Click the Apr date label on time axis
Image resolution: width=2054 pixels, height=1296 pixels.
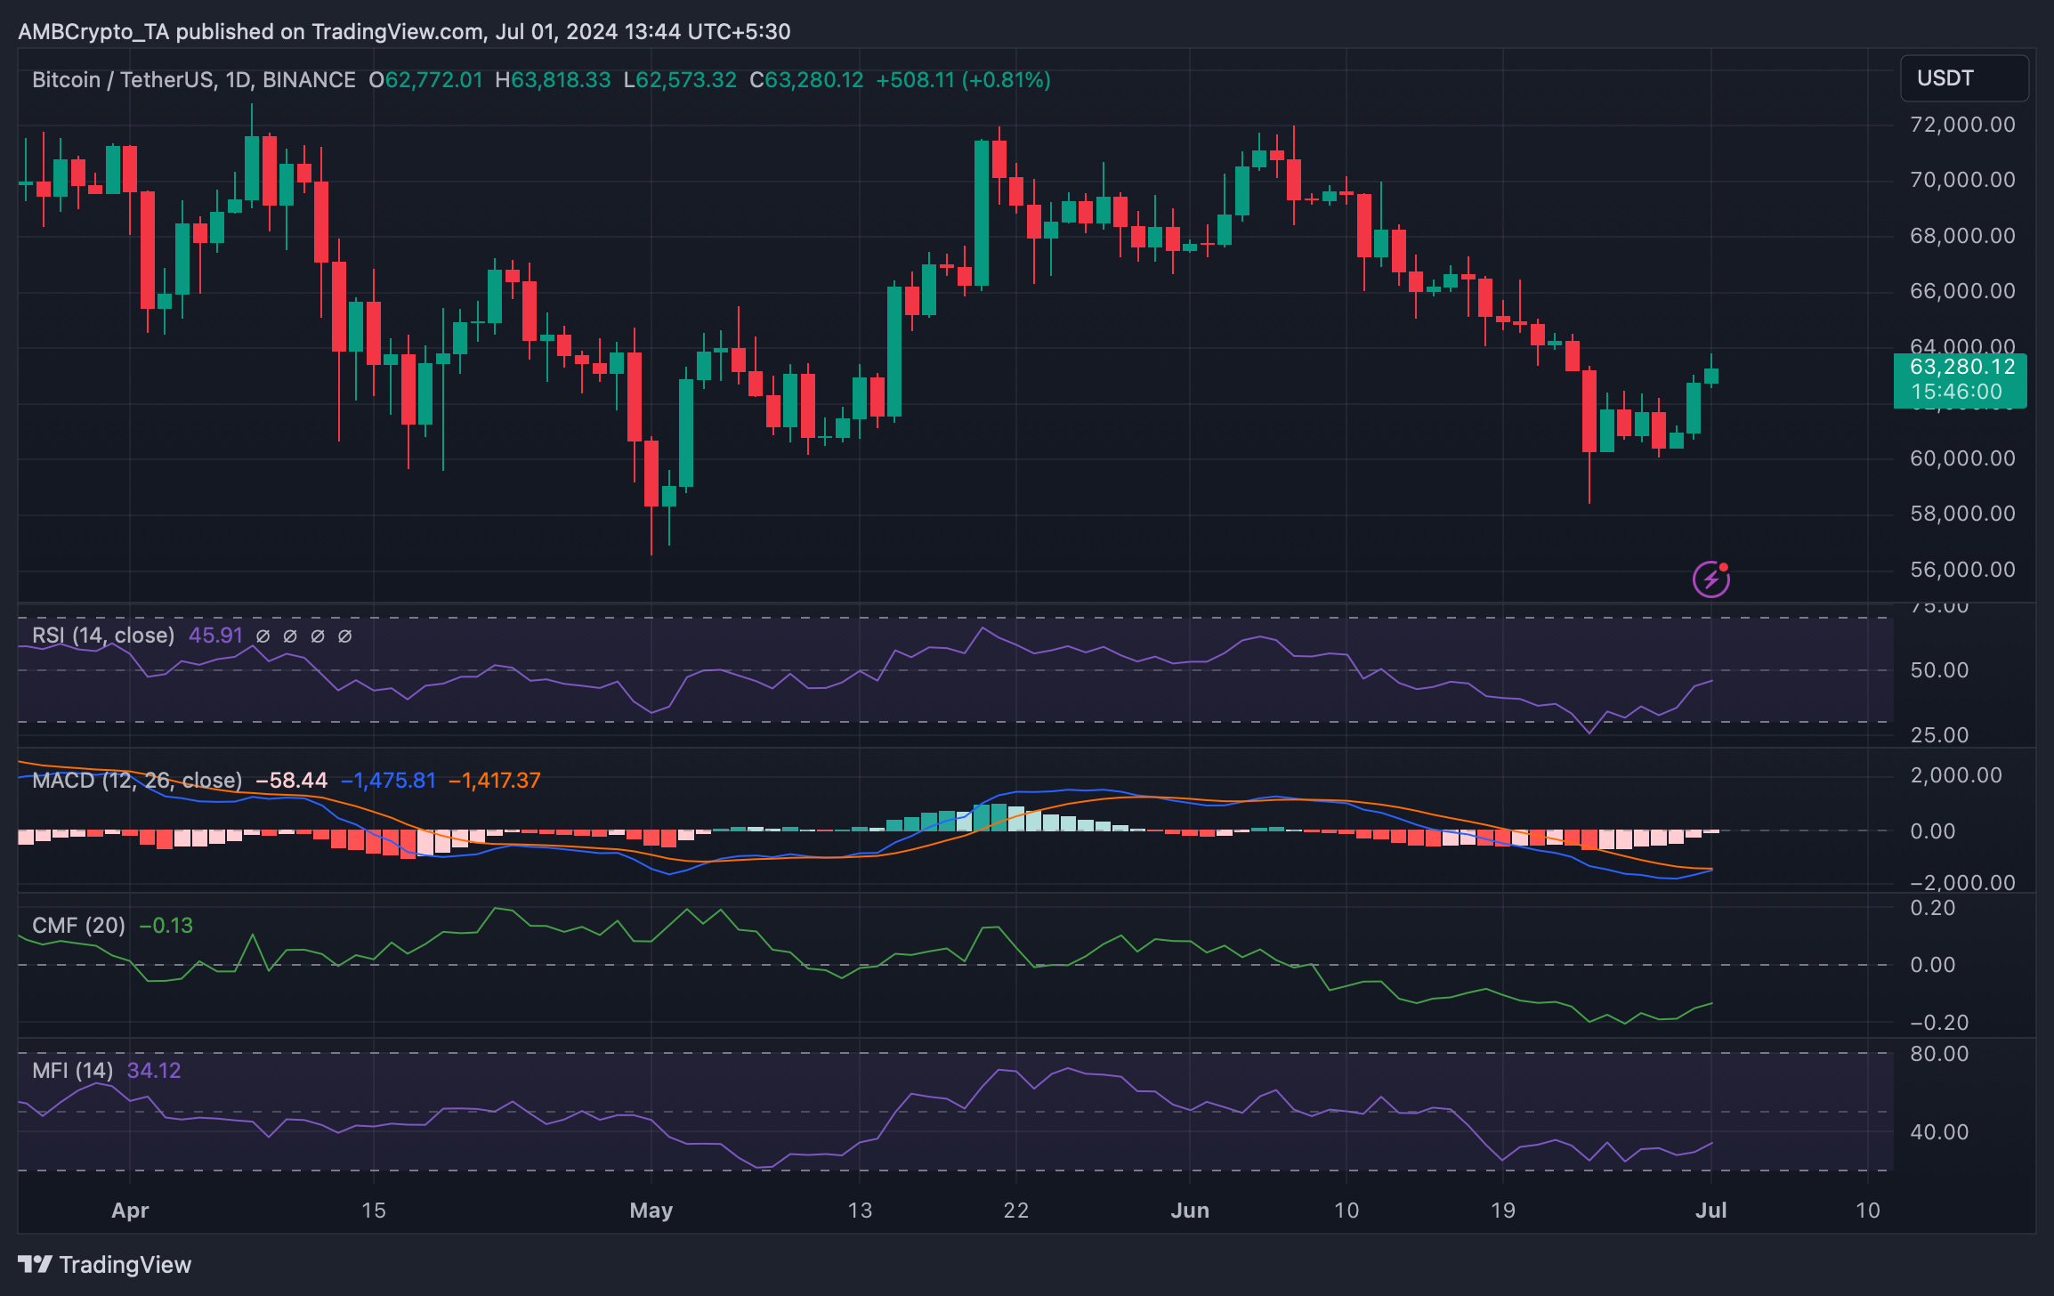coord(130,1211)
